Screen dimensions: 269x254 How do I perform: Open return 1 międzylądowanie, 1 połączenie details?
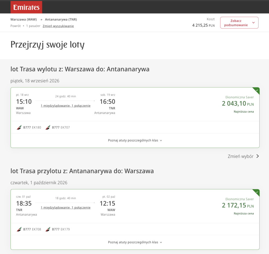coord(65,208)
